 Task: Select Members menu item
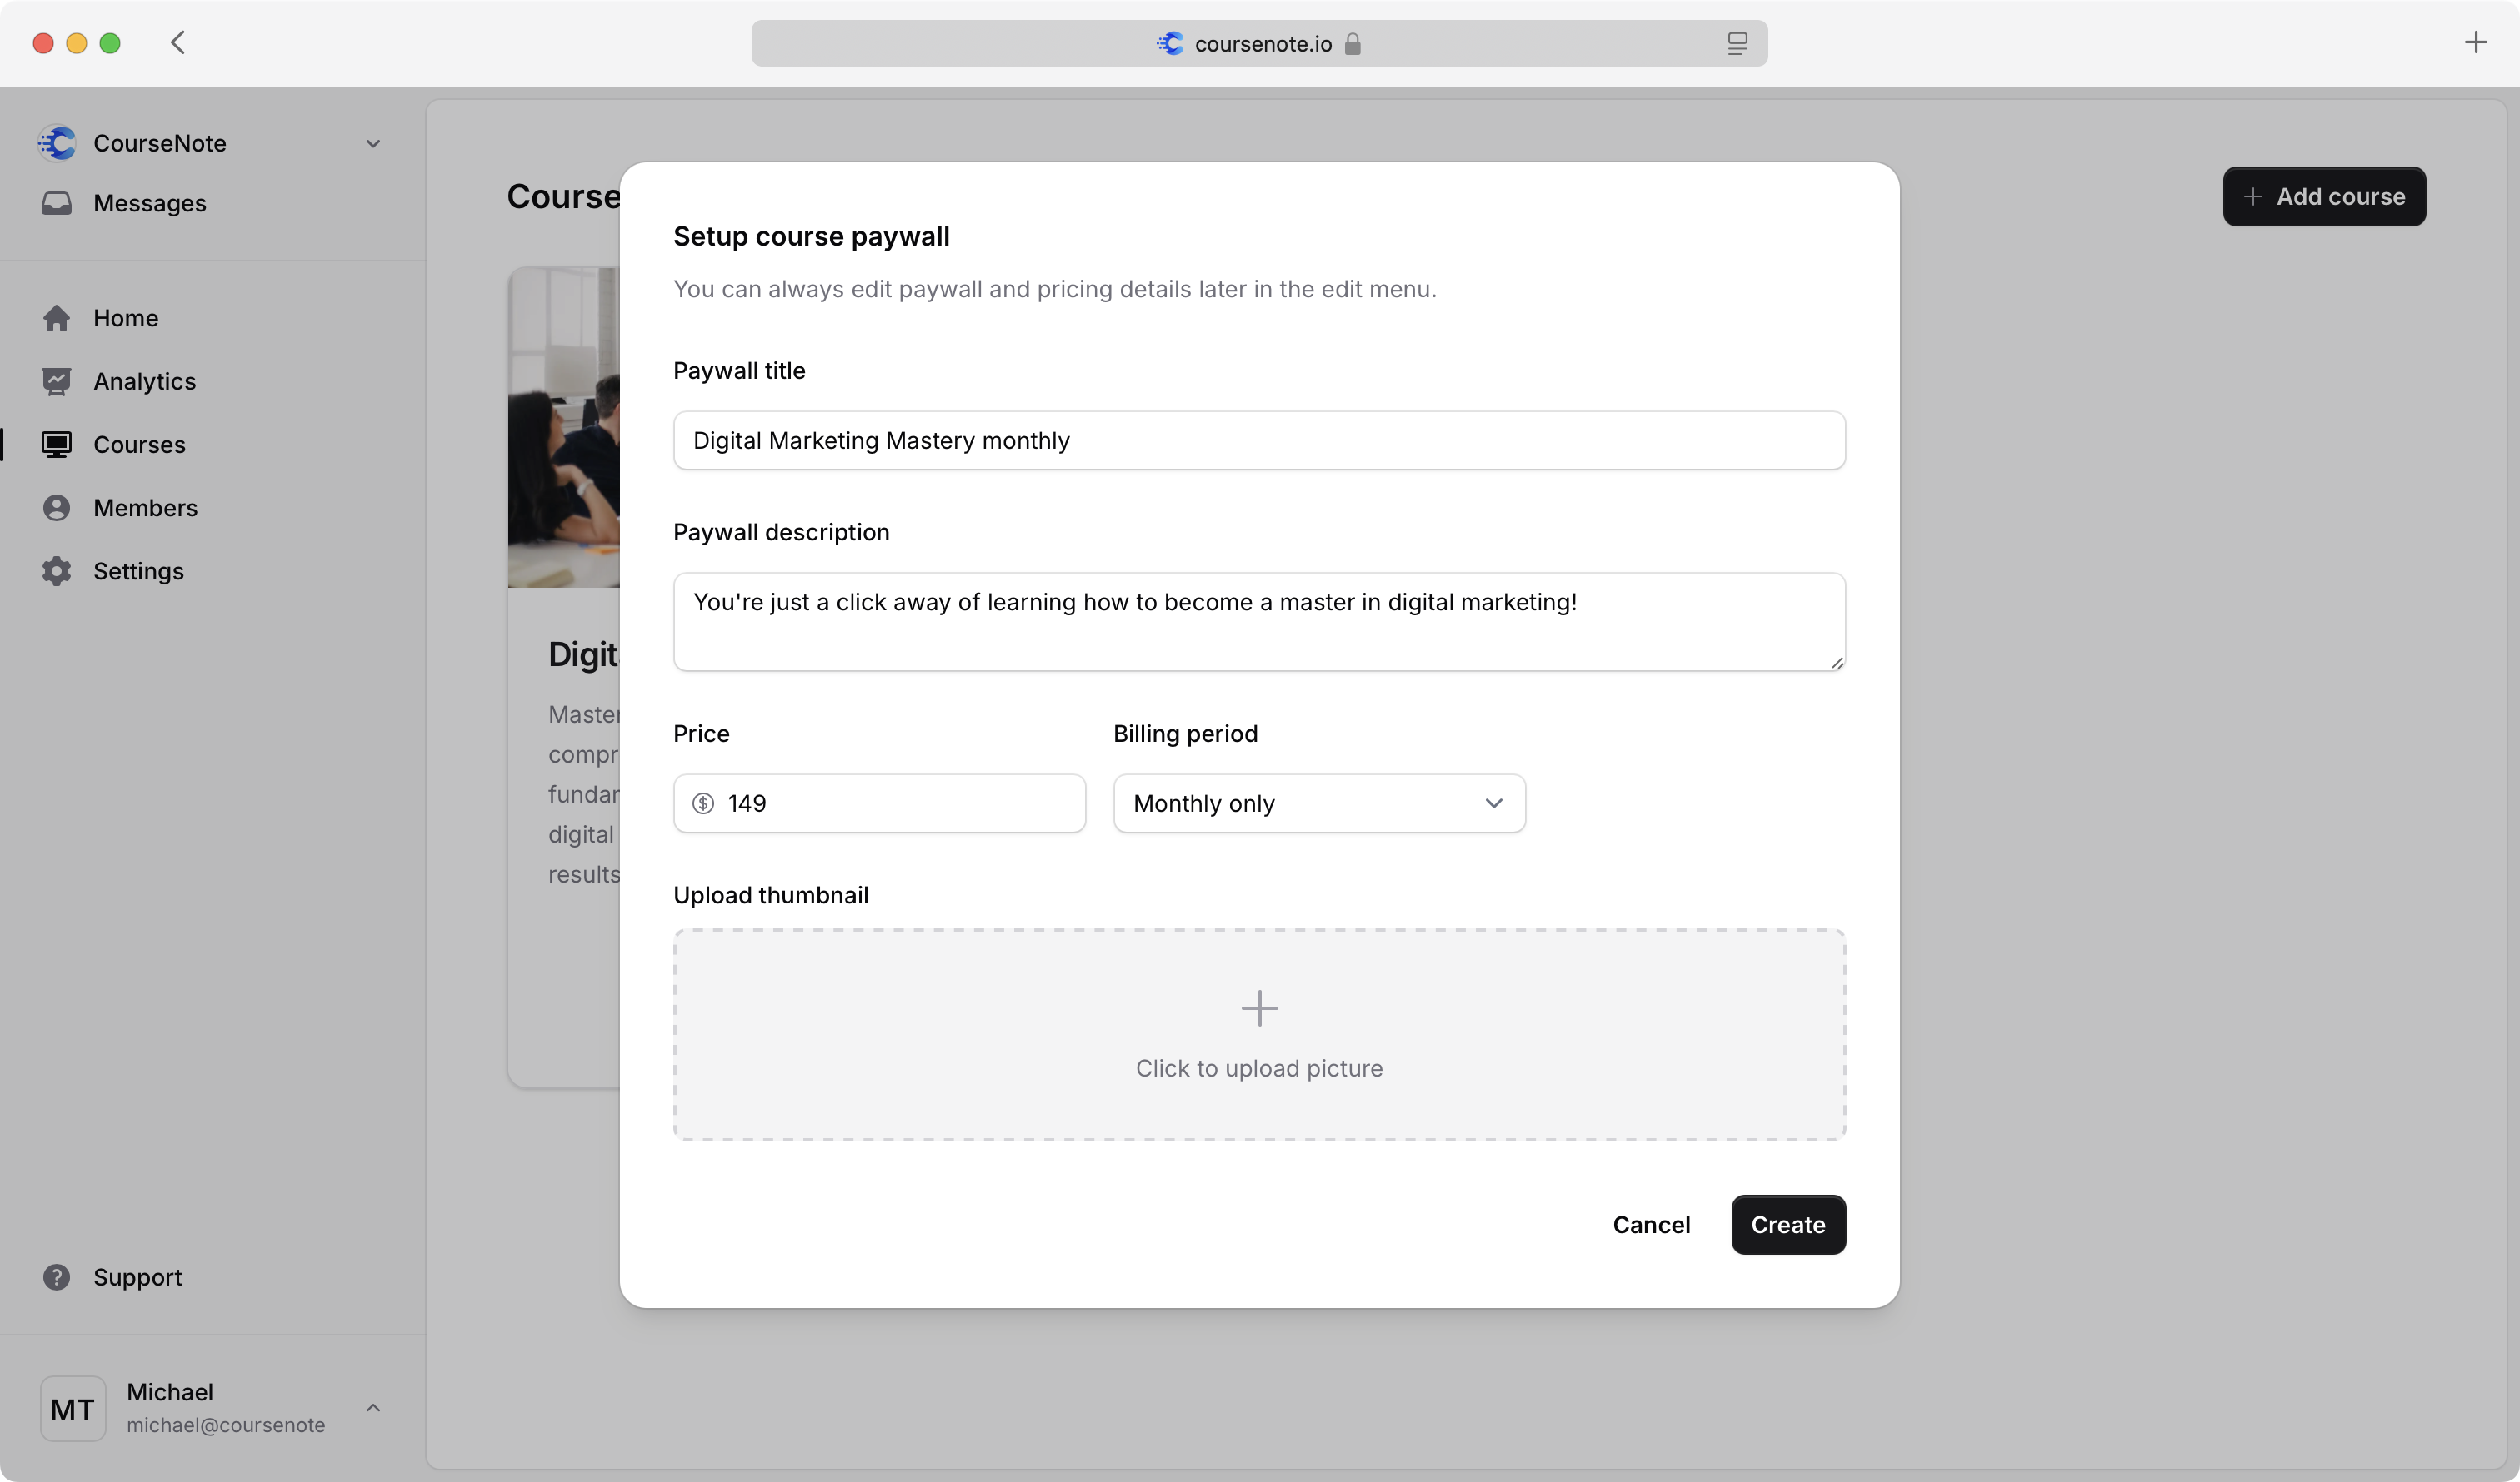pyautogui.click(x=145, y=508)
